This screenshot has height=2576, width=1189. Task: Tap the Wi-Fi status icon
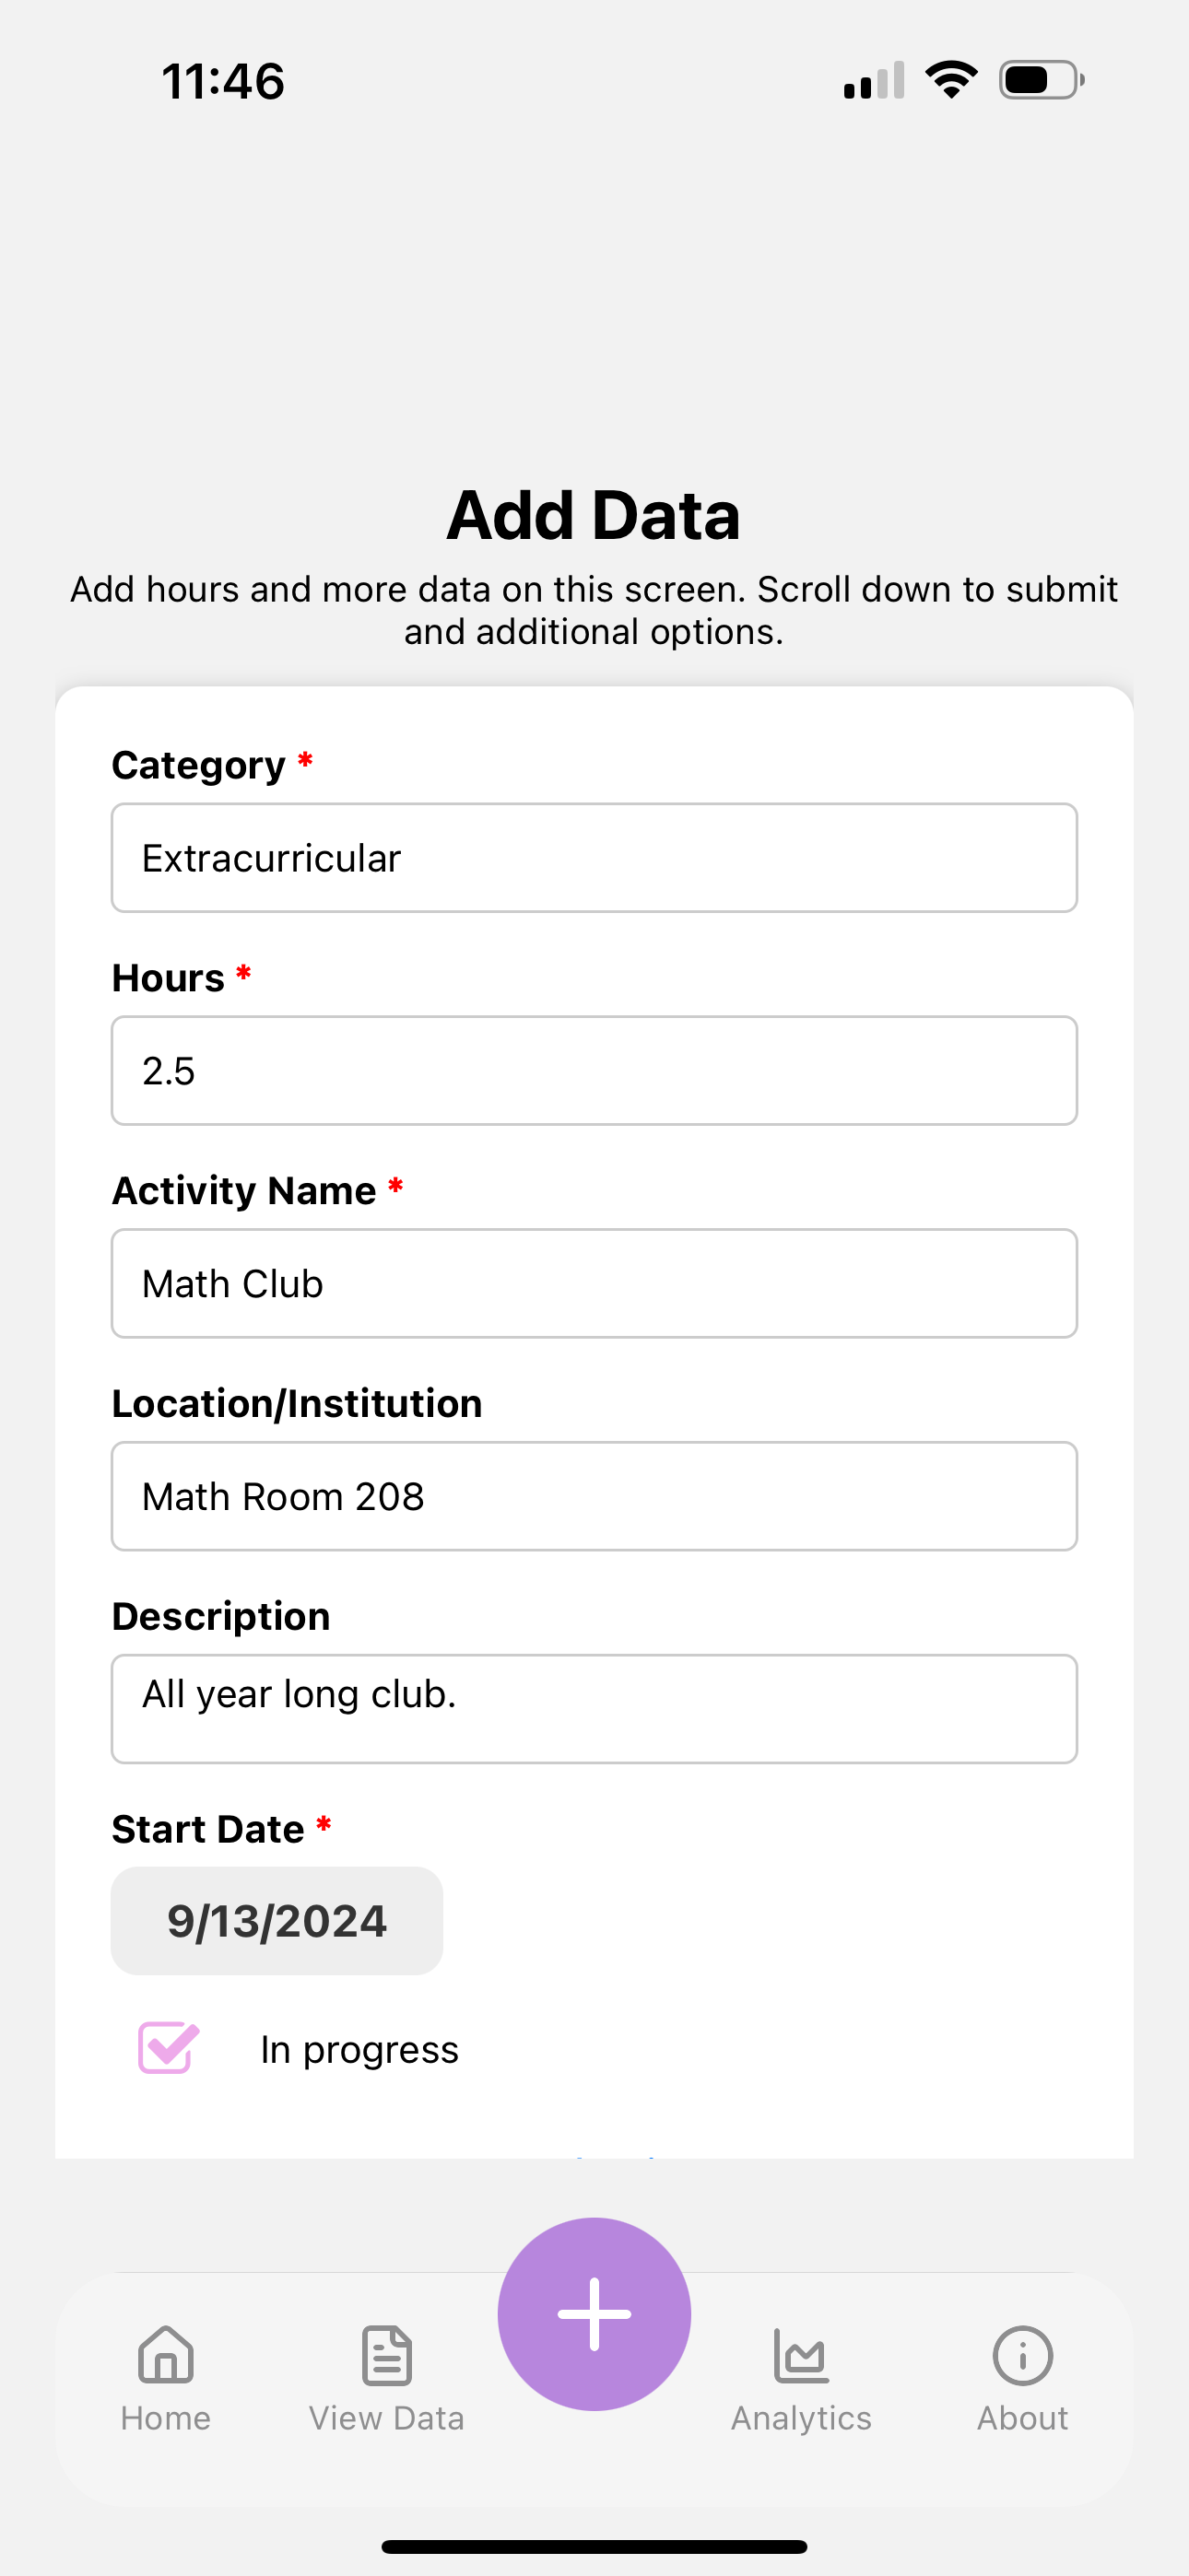coord(951,80)
